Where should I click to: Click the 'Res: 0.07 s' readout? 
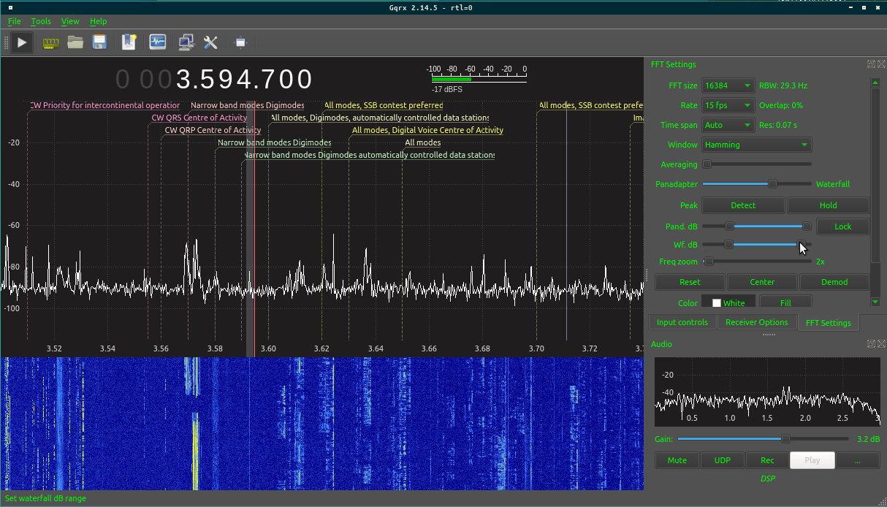coord(778,125)
